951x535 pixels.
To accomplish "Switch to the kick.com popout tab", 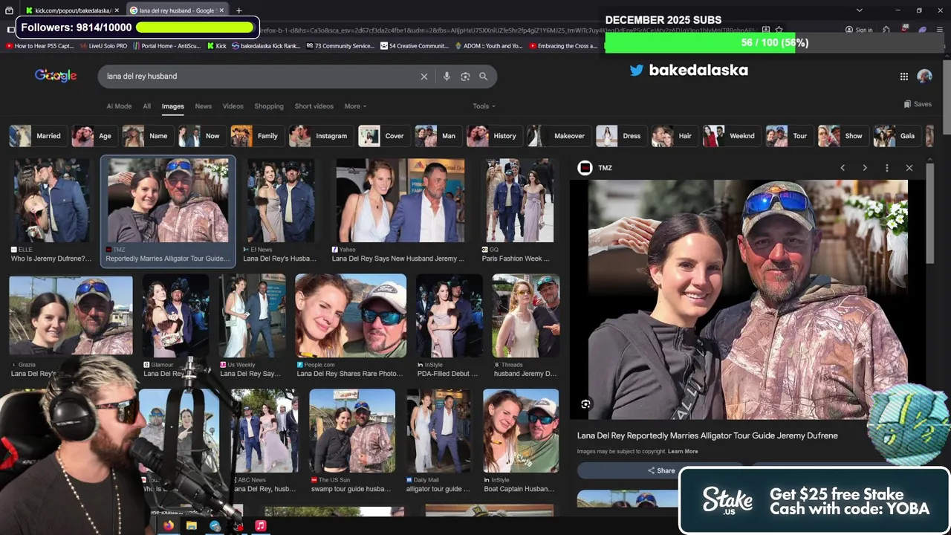I will pos(71,10).
